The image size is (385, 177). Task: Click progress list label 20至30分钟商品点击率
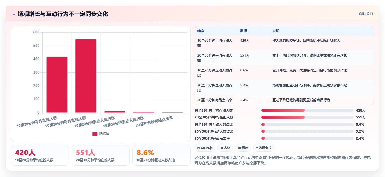(x=212, y=138)
